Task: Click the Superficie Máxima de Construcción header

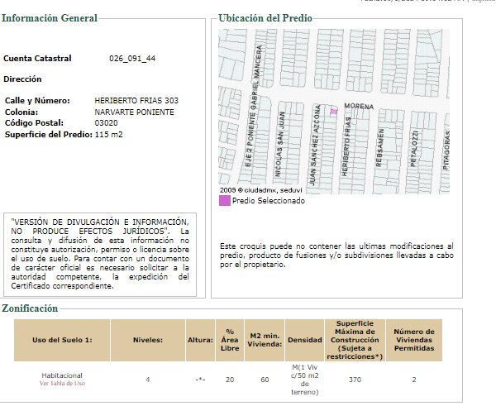Action: click(x=355, y=340)
